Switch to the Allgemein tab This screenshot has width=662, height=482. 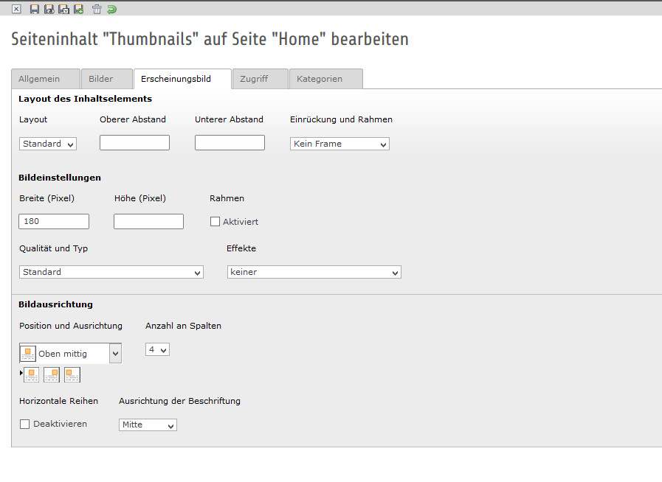(x=46, y=79)
